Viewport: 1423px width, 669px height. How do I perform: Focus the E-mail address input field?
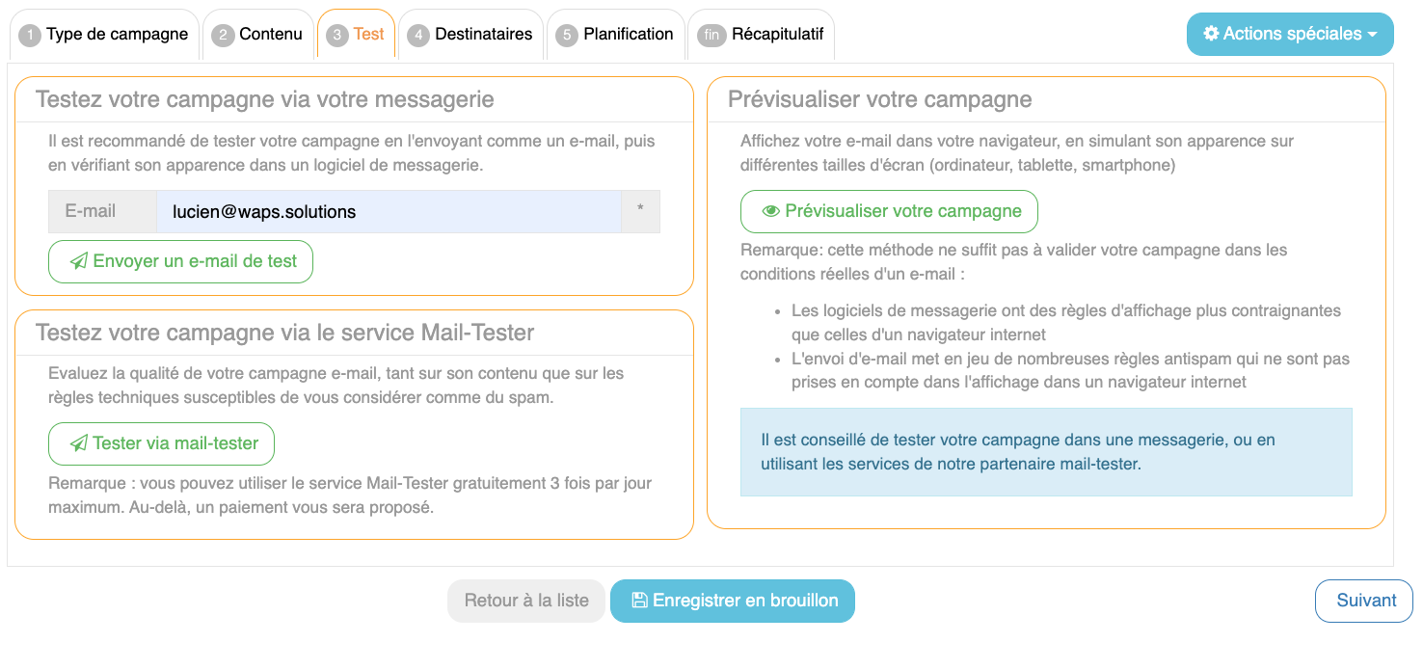[x=389, y=211]
